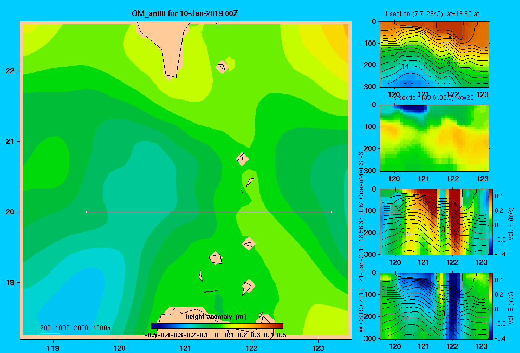520x353 pixels.
Task: Click the 18 contour label in temperature section
Action: (x=447, y=62)
